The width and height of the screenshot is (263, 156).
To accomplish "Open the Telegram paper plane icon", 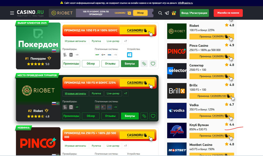I will (x=167, y=13).
